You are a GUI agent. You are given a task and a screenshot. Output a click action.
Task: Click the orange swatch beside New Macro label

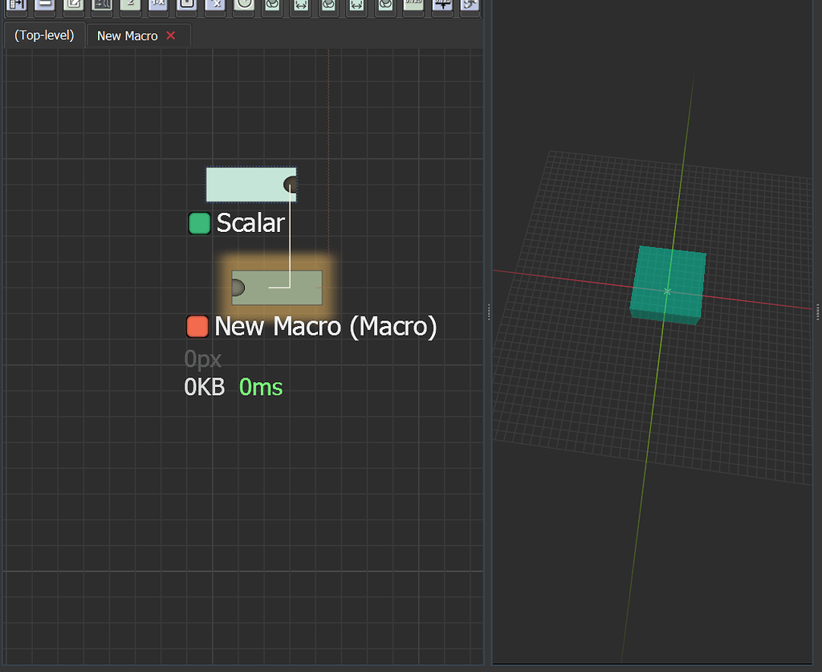click(x=197, y=327)
